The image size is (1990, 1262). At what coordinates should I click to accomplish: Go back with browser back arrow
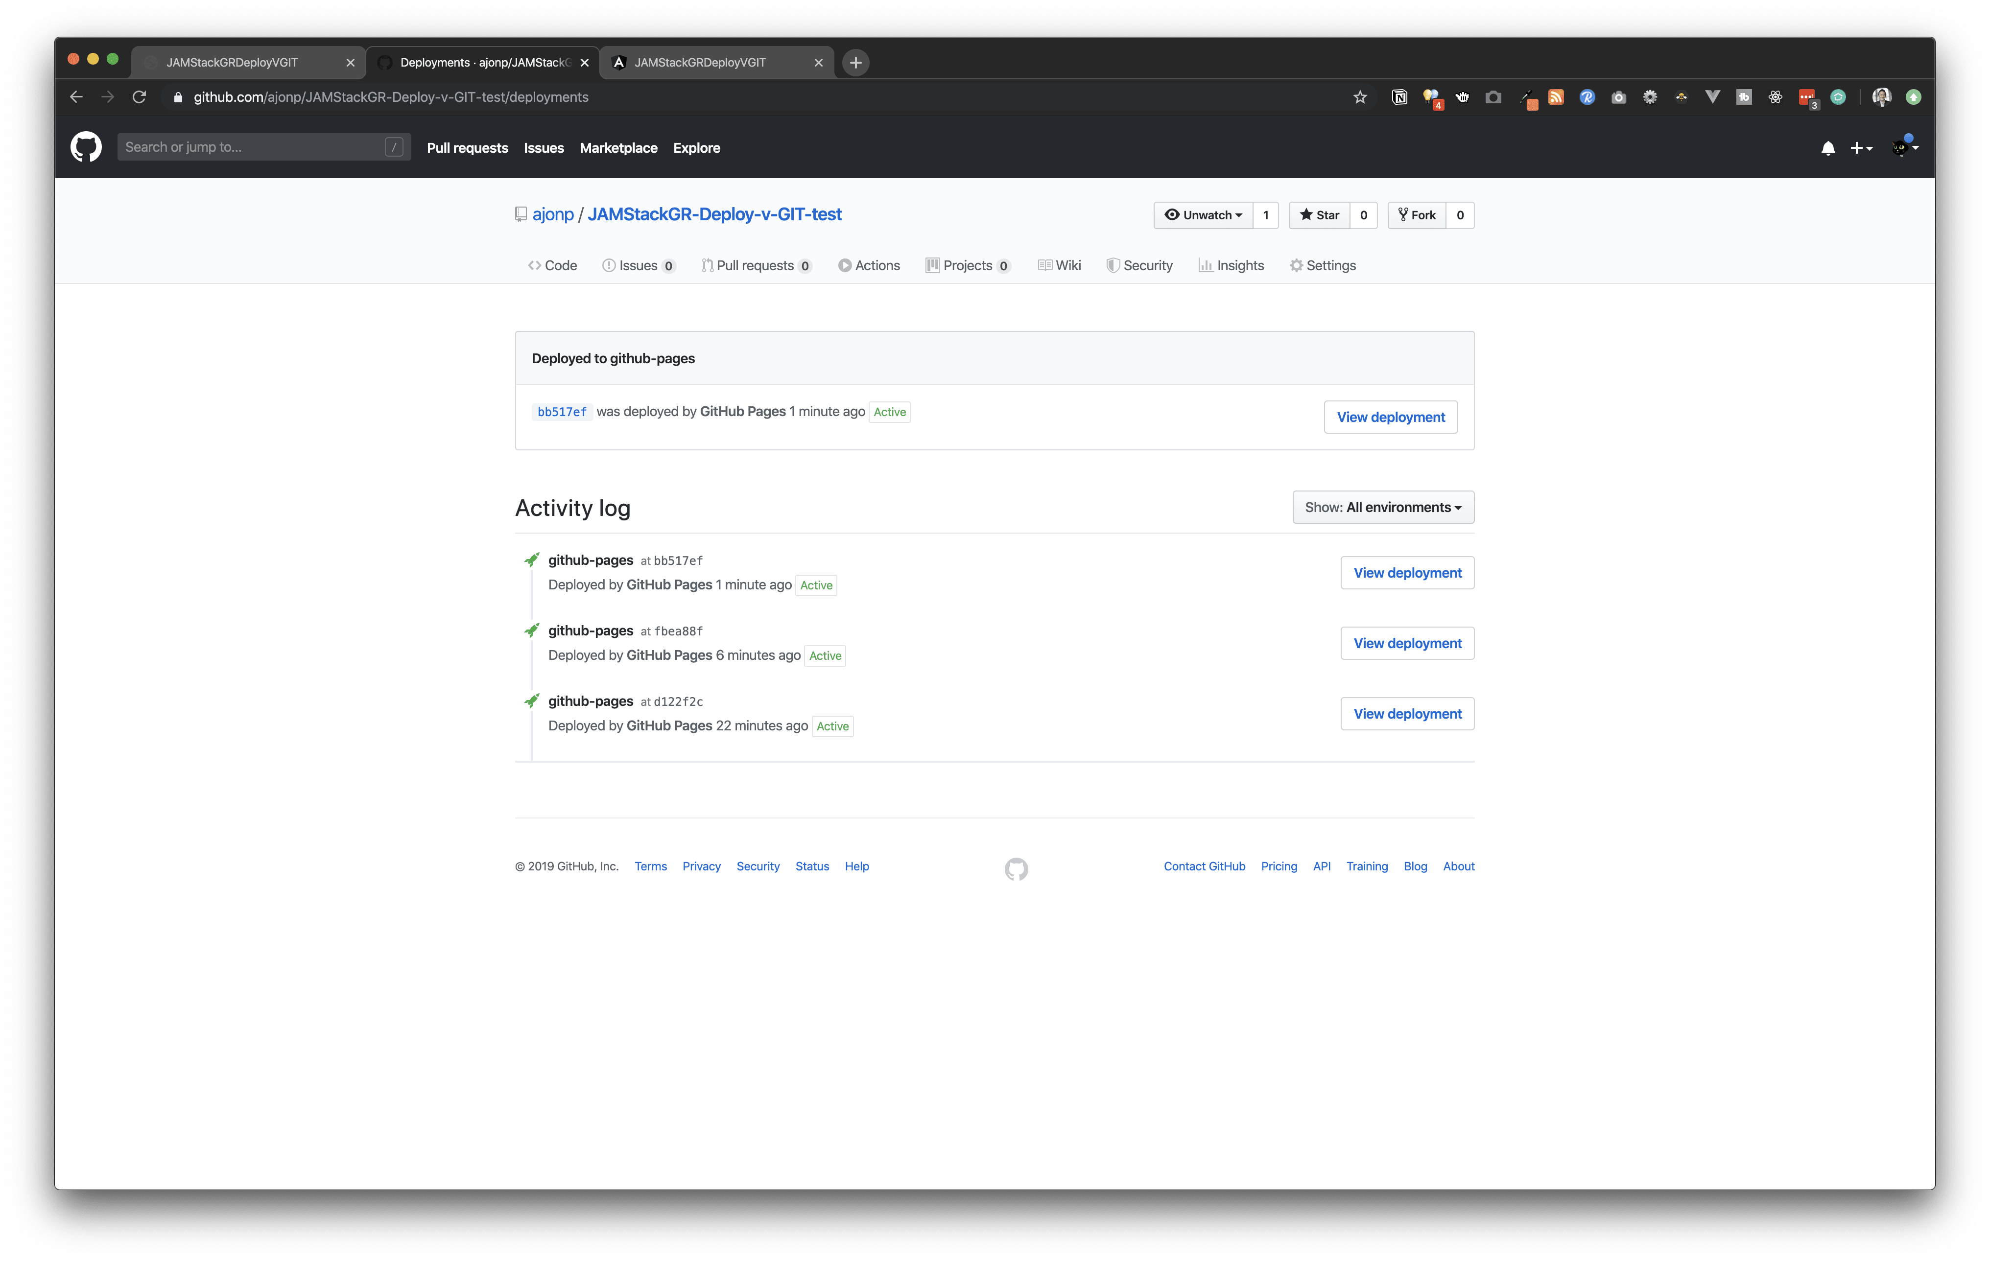pos(76,96)
